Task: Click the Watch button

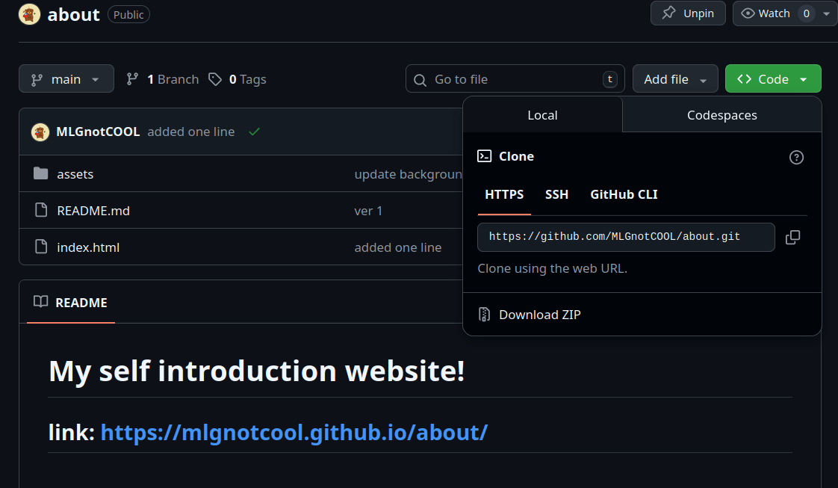Action: pos(766,13)
